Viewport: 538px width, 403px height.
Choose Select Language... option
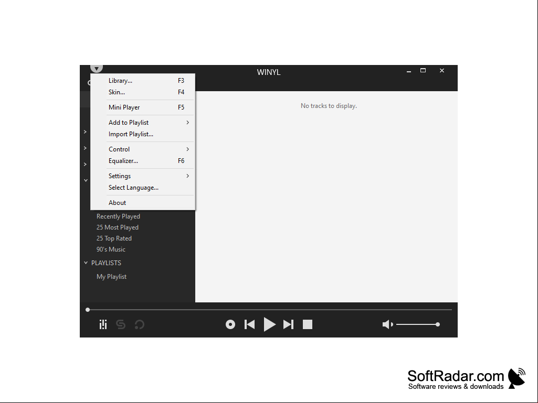pos(143,188)
